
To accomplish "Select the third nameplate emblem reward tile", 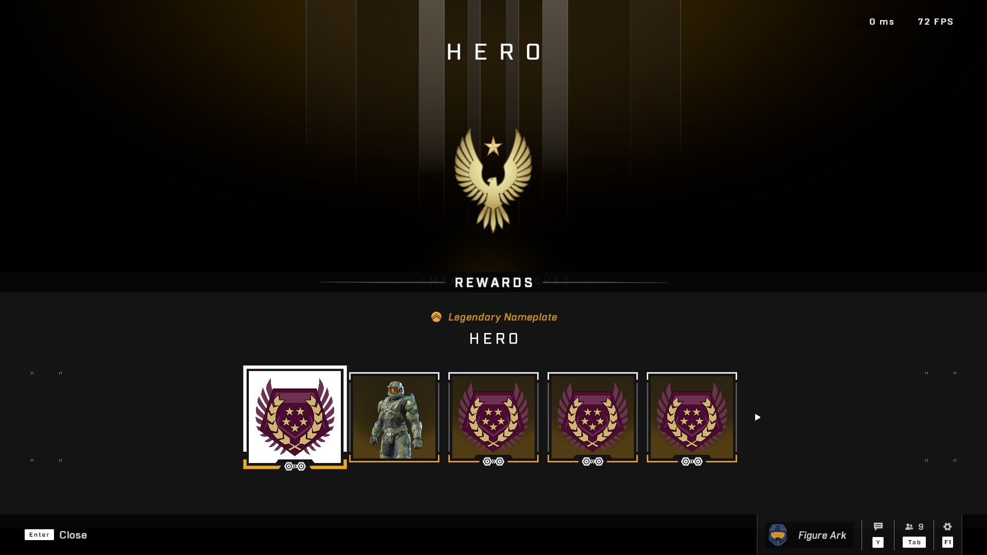I will [493, 417].
